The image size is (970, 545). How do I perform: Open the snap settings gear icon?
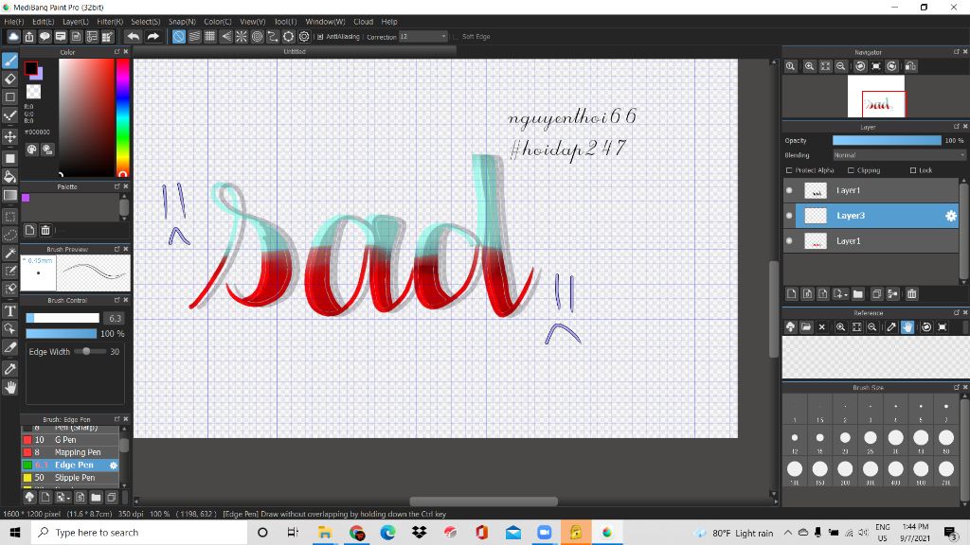pyautogui.click(x=304, y=37)
